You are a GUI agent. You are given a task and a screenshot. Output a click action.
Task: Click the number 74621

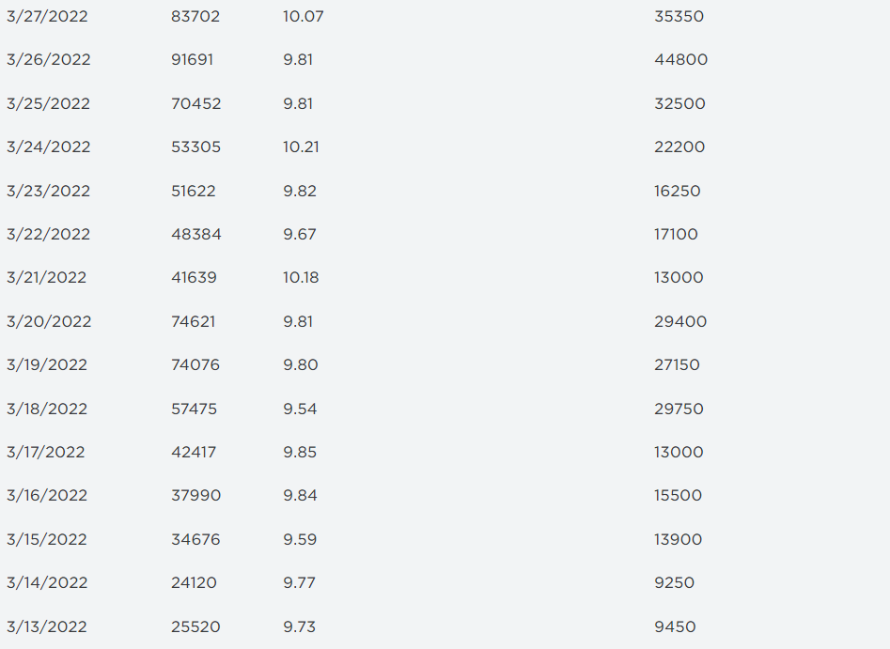pos(193,321)
